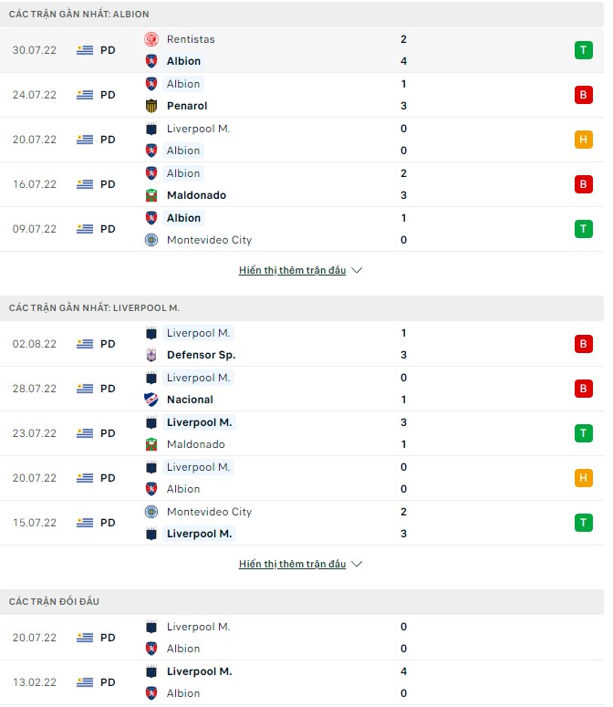Image resolution: width=613 pixels, height=707 pixels.
Task: Click the Uruguay flag on 30.07.22 match
Action: (x=85, y=50)
